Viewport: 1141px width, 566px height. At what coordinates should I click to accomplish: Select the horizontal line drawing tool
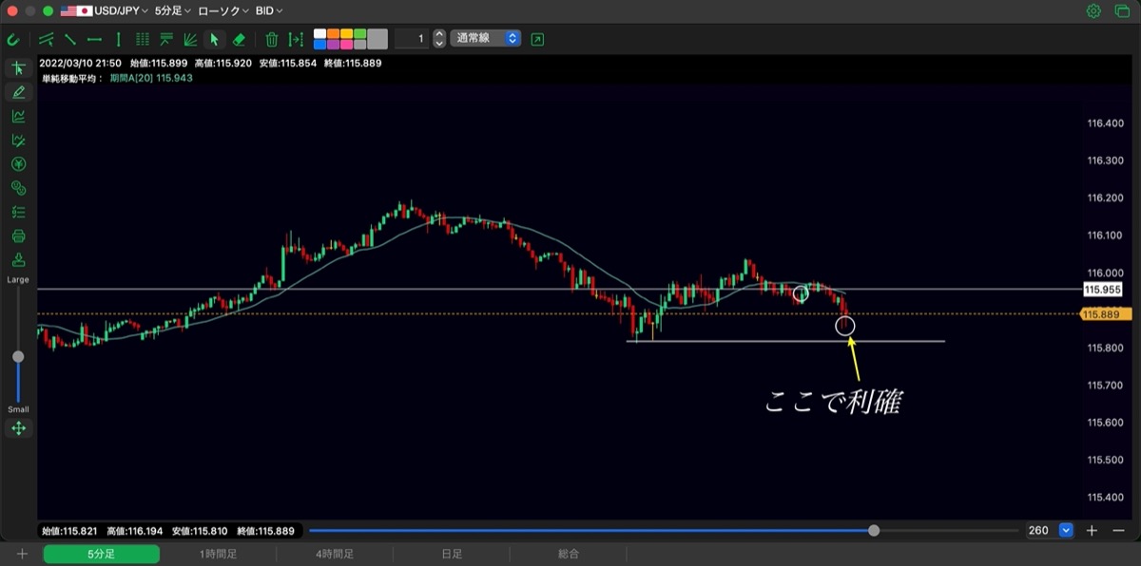[94, 39]
